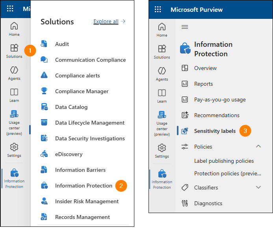Screen dimensions: 273x228
Task: Collapse the Policies section chevron
Action: click(258, 147)
